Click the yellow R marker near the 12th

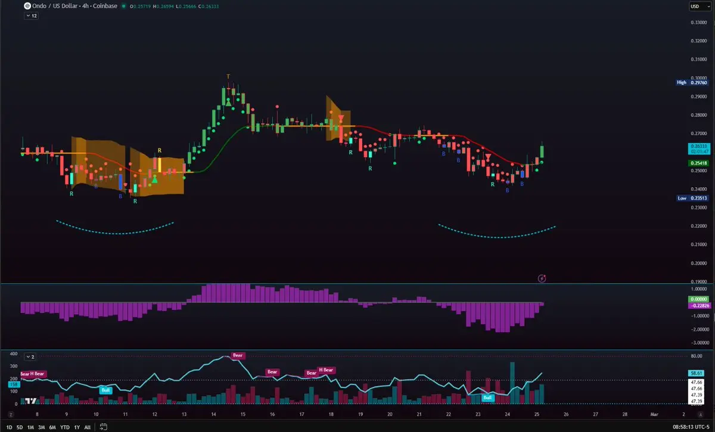coord(159,151)
